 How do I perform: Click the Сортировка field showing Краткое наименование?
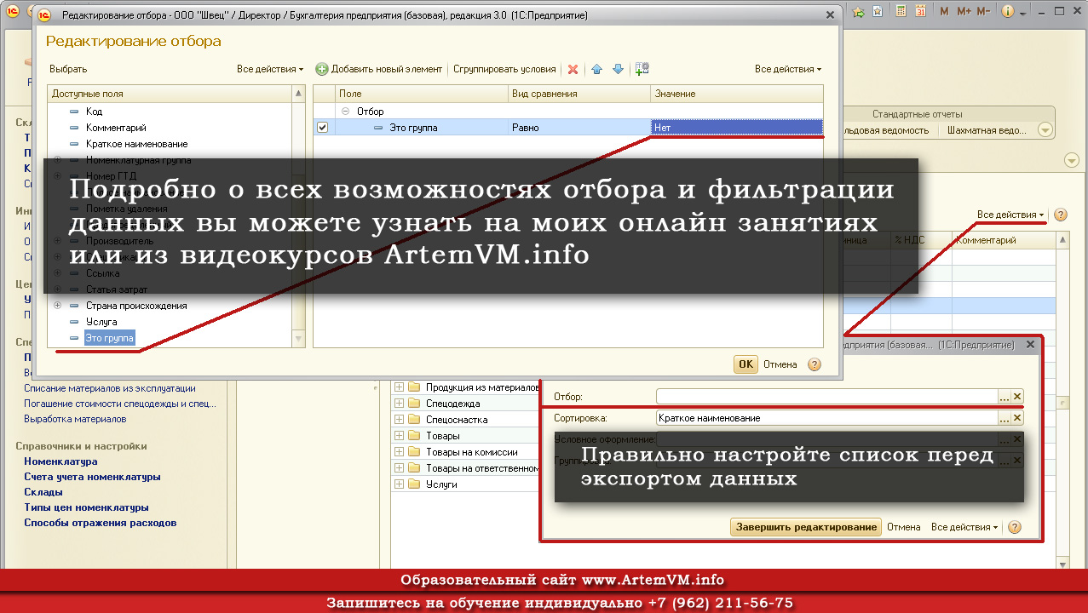[x=826, y=418]
